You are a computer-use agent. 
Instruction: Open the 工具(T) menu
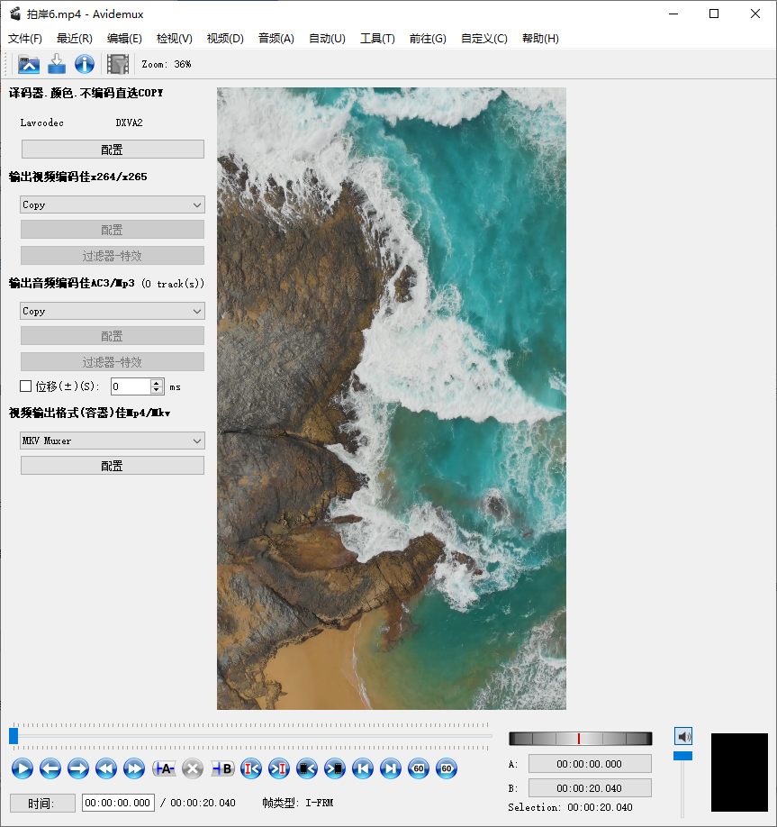pos(377,39)
